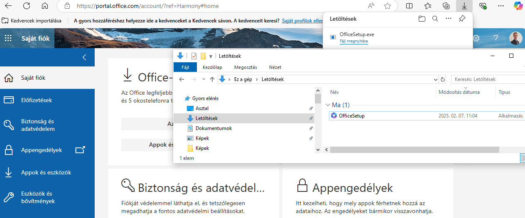Click Explorer properties quick access icon

(194, 56)
